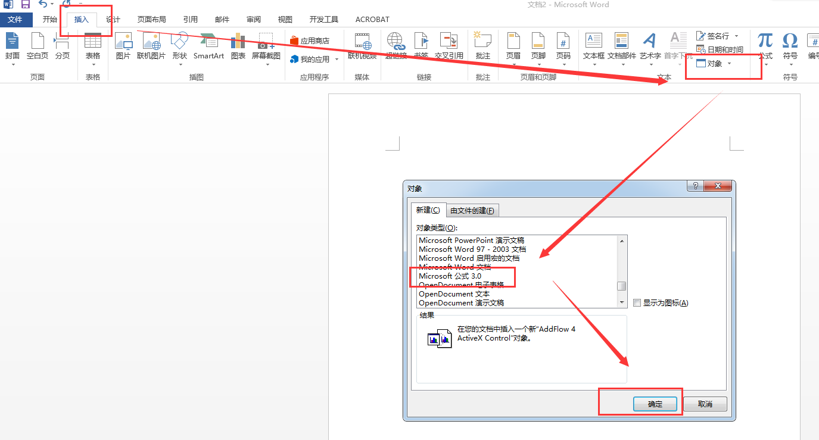Image resolution: width=819 pixels, height=440 pixels.
Task: Click the My Apps (我的应用) button
Action: coord(310,60)
